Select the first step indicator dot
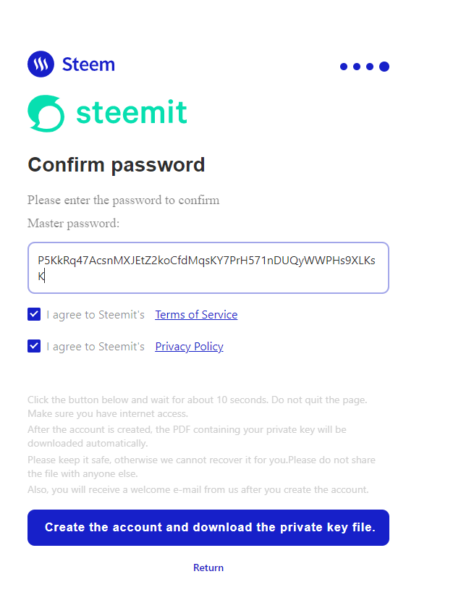 [x=344, y=67]
